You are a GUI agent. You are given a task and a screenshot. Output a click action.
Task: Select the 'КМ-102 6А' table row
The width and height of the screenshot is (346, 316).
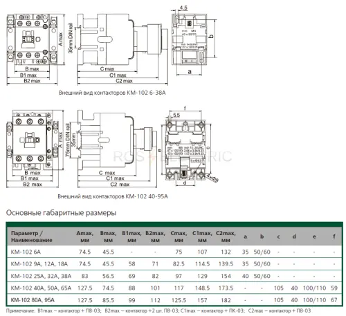pyautogui.click(x=174, y=252)
